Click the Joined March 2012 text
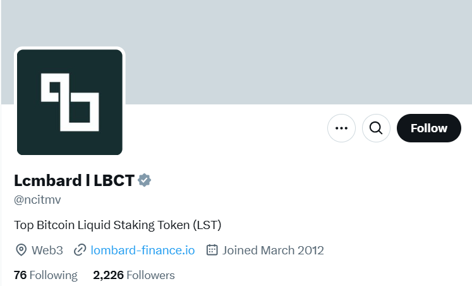 [273, 250]
